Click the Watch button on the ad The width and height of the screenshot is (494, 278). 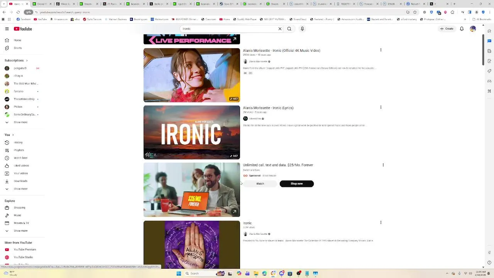click(x=260, y=184)
